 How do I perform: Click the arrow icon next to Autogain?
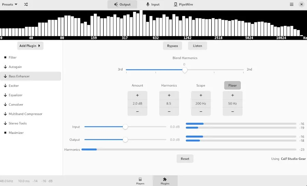5,67
